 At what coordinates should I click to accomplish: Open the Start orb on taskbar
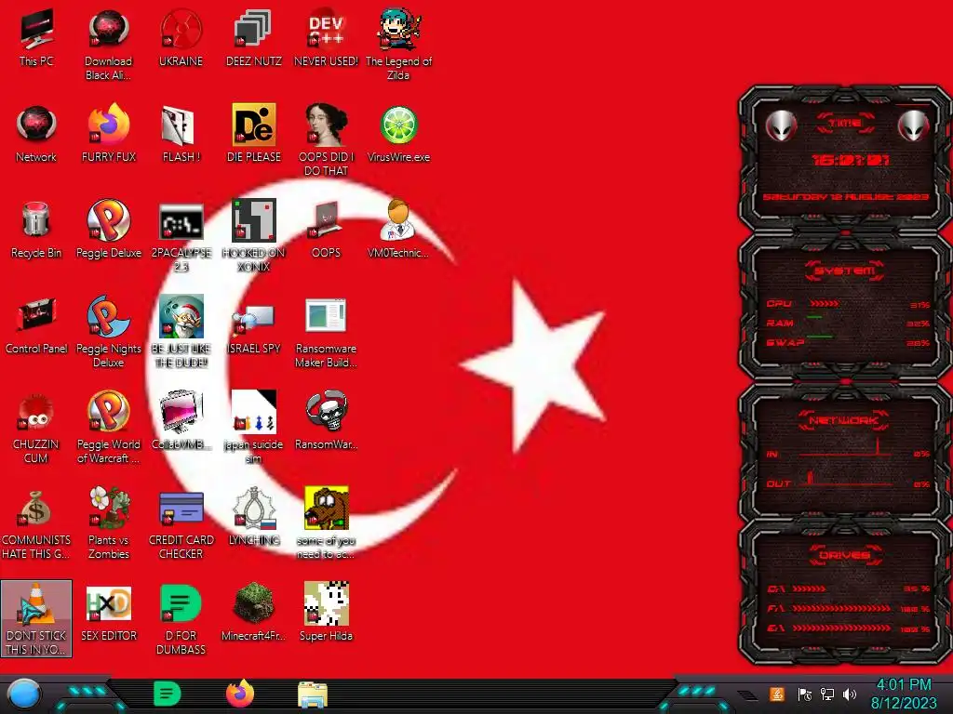(24, 694)
